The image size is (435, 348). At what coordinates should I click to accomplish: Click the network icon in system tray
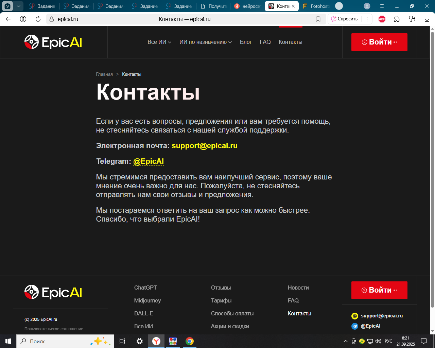coord(370,341)
